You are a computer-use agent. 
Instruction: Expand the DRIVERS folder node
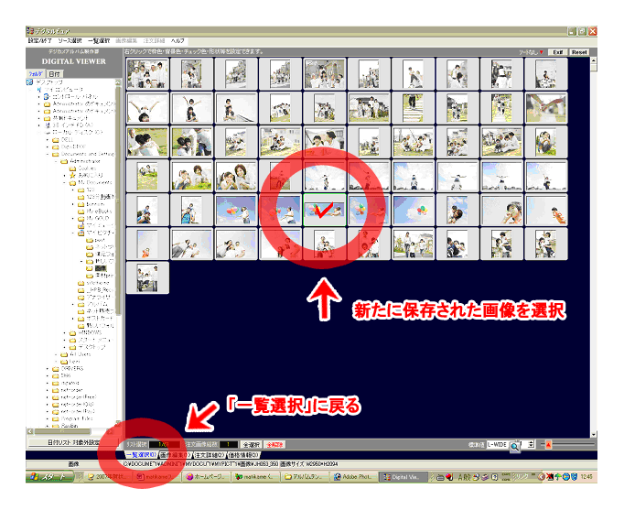pyautogui.click(x=47, y=369)
